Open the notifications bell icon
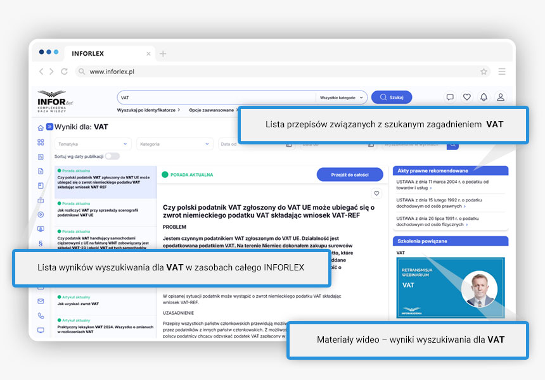 click(484, 97)
